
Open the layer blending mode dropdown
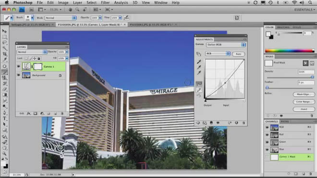point(32,52)
